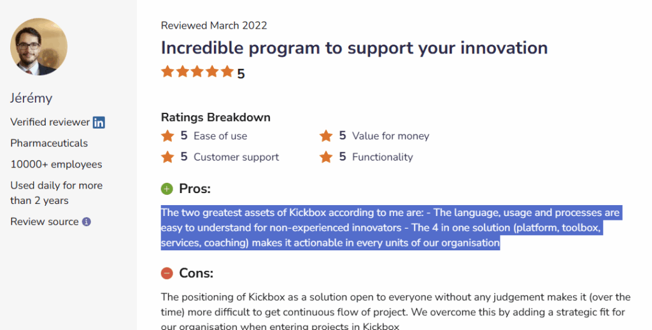652x330 pixels.
Task: Click the 'Reviewed March 2022' date
Action: [x=214, y=25]
